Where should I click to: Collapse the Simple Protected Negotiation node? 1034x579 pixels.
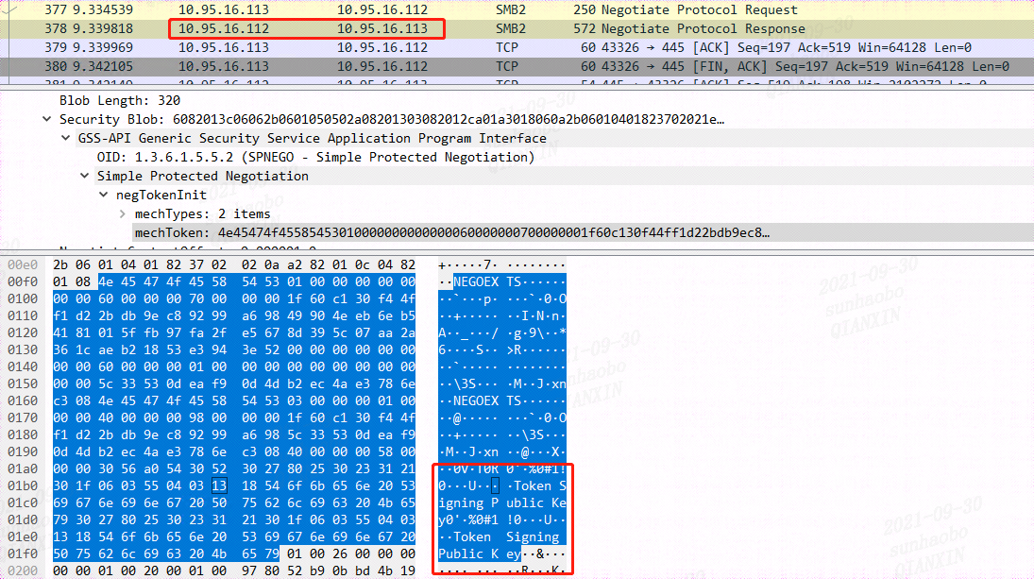(84, 176)
